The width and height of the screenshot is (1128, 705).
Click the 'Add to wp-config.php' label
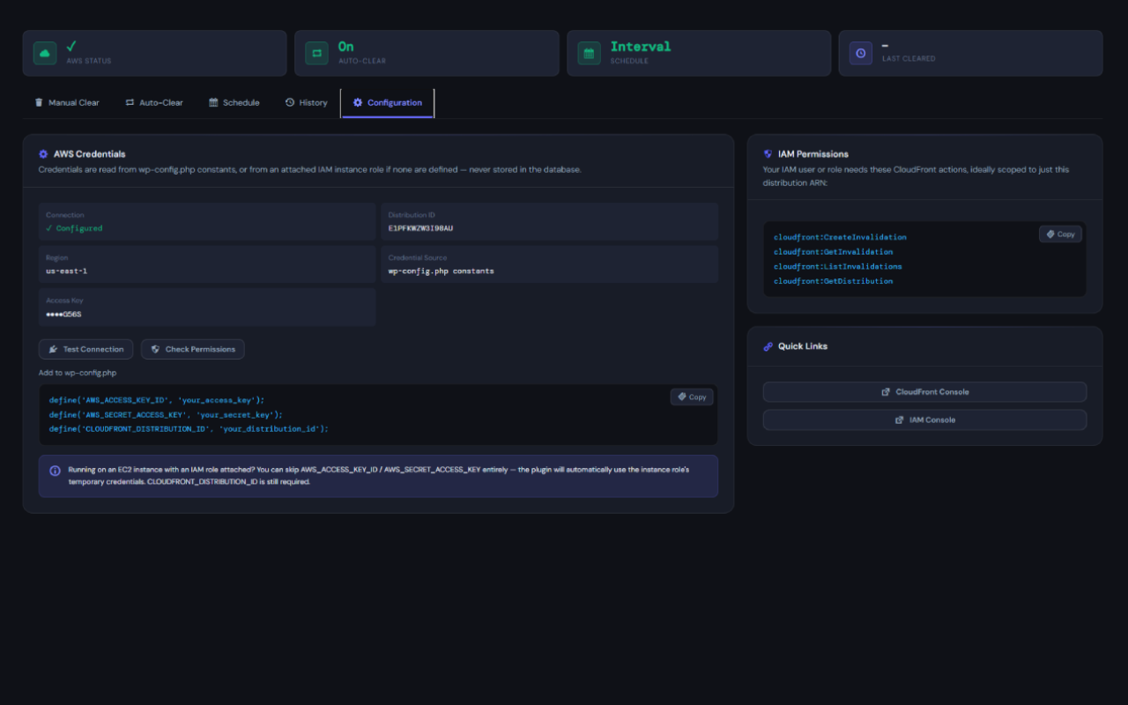tap(78, 373)
